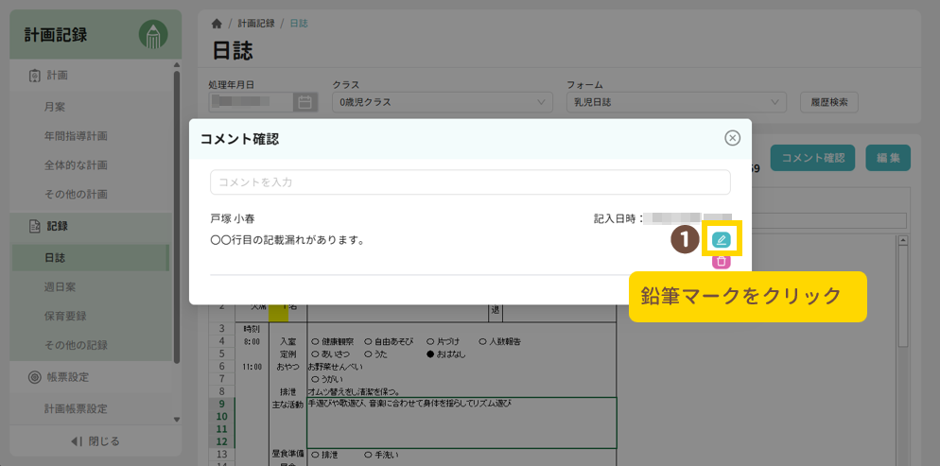Screen dimensions: 940x466
Task: Open the フォーム dropdown showing 乳児日誌
Action: [675, 102]
